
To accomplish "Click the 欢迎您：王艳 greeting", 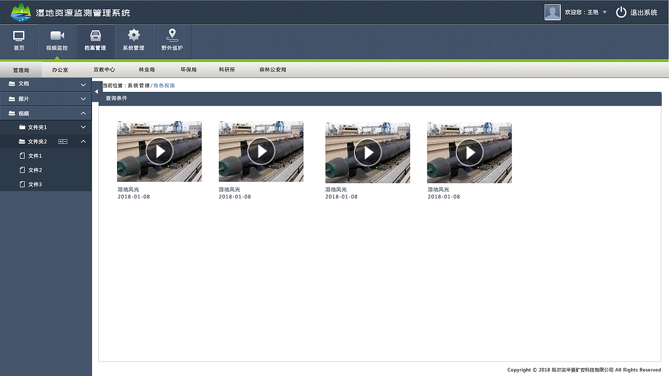I will click(x=582, y=12).
